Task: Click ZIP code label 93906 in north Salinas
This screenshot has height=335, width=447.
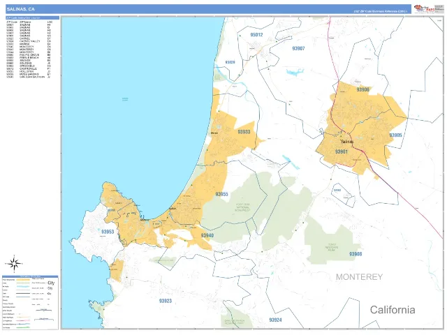Action: (362, 89)
